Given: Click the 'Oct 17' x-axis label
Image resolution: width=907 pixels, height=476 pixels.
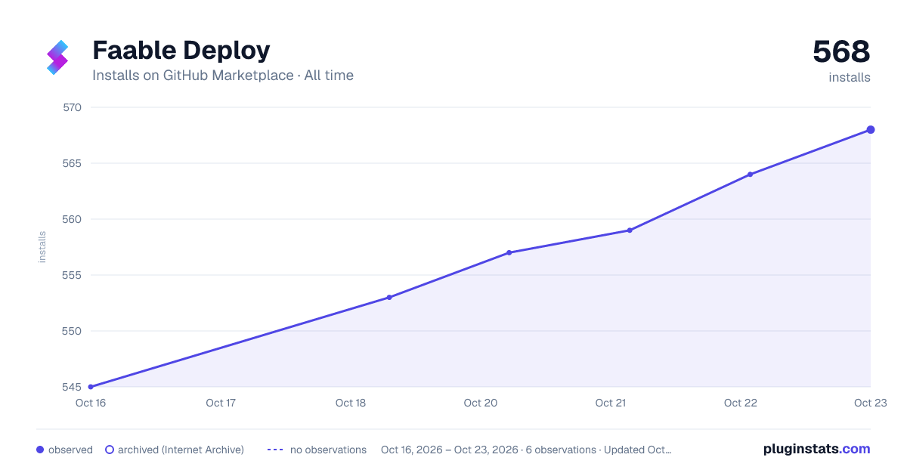Looking at the screenshot, I should click(221, 403).
